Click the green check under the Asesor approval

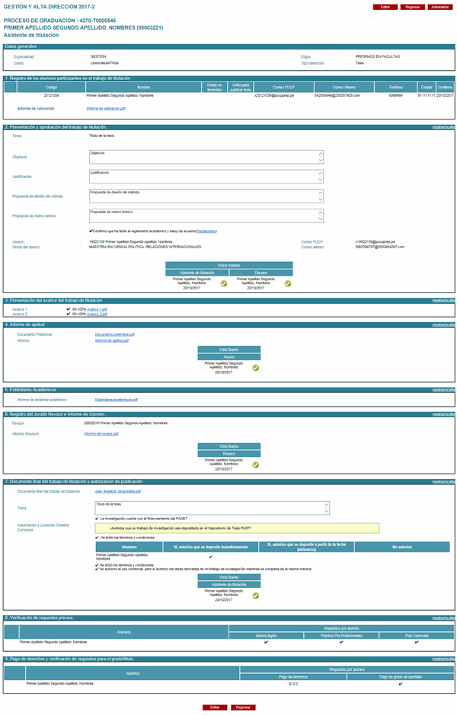click(x=256, y=368)
